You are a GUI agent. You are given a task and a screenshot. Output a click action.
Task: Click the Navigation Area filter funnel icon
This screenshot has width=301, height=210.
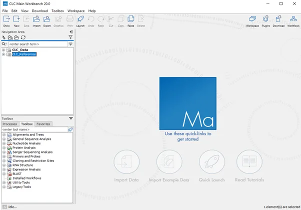(70, 37)
